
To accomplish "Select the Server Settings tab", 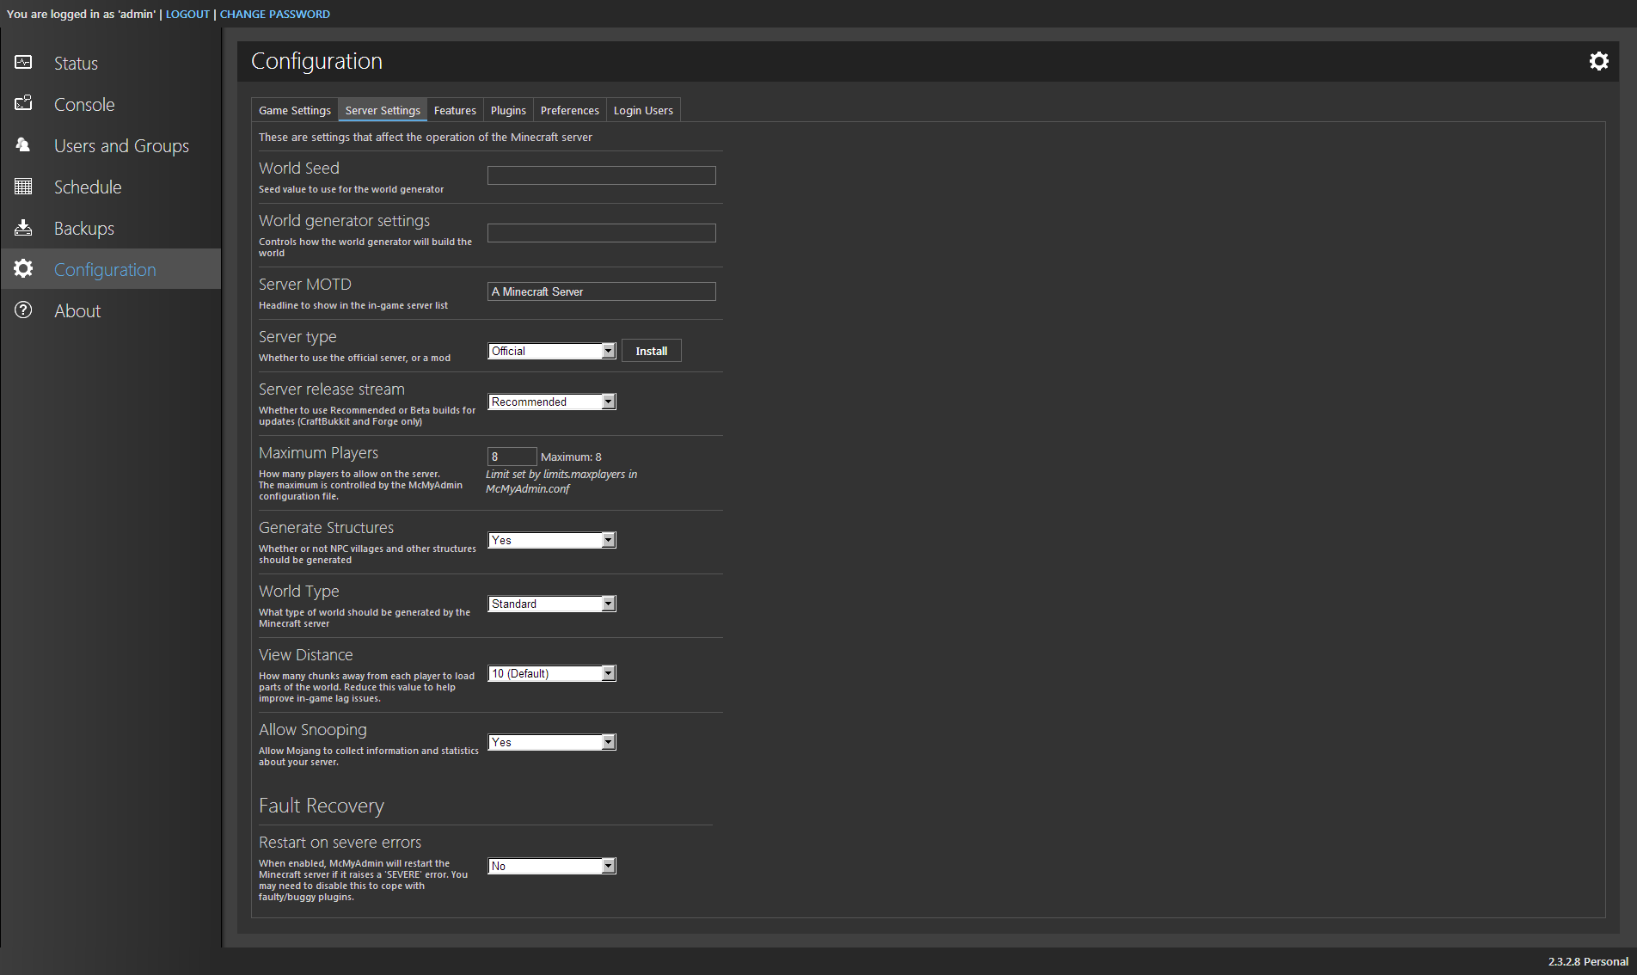I will coord(383,110).
